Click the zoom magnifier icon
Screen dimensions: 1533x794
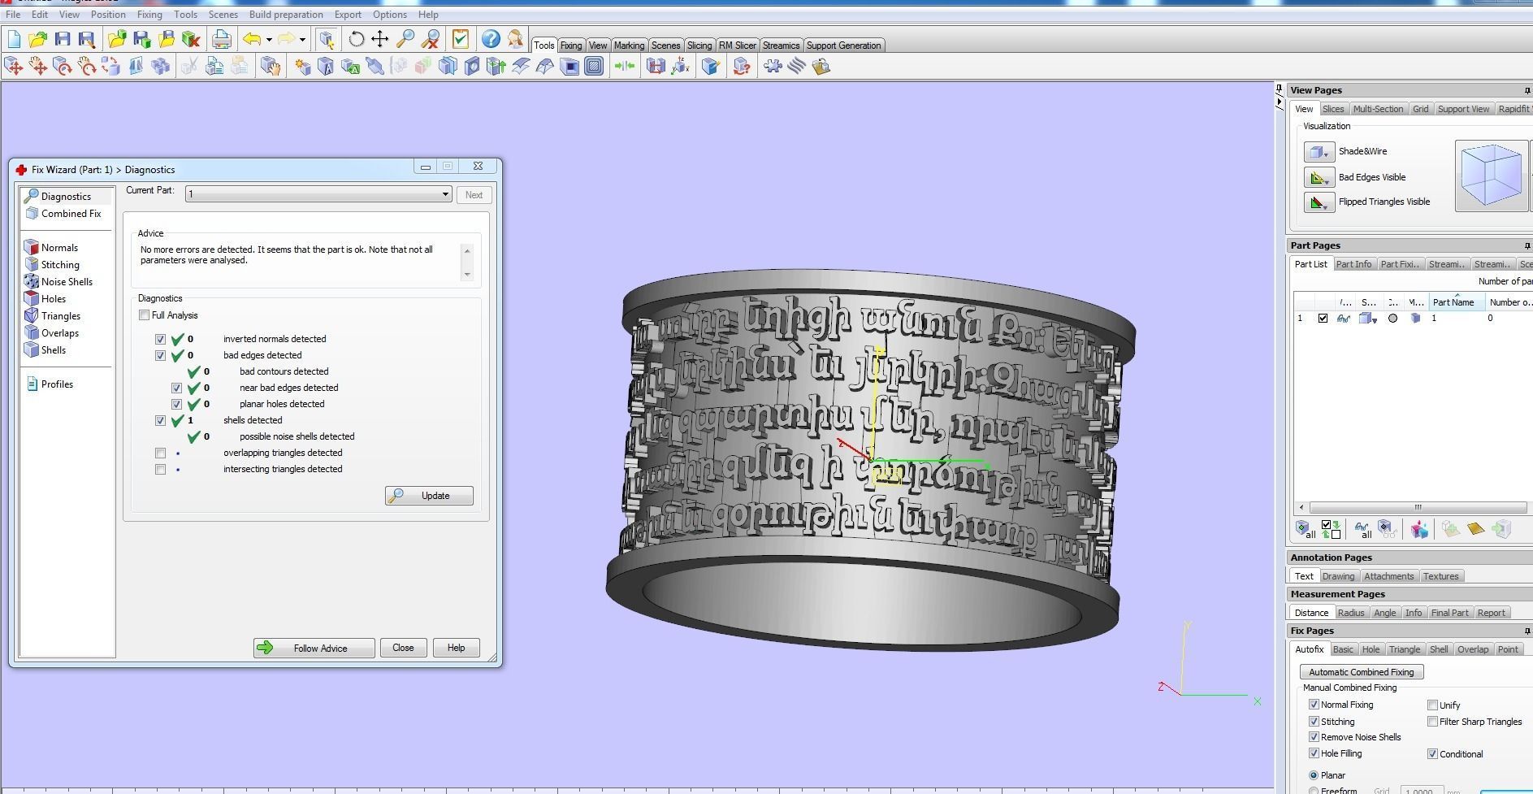click(405, 39)
